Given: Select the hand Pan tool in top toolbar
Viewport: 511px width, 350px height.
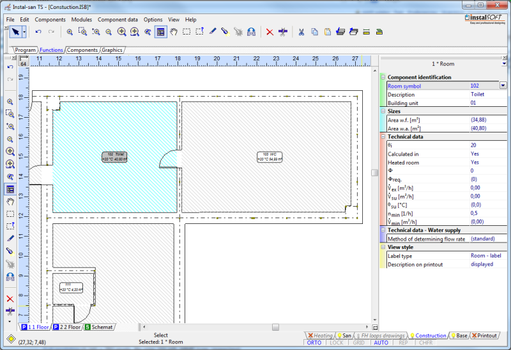Looking at the screenshot, I should [174, 31].
